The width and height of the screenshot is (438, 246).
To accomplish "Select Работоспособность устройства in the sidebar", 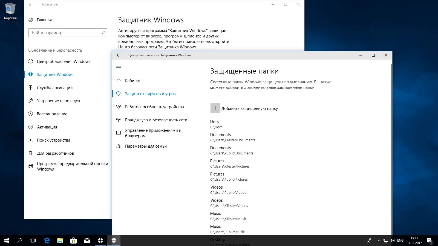I will (x=154, y=107).
